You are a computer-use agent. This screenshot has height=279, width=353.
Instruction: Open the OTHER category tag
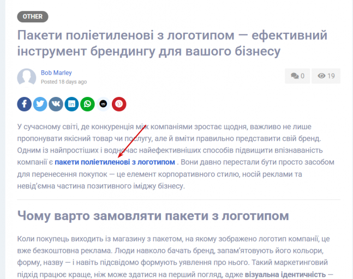click(x=33, y=17)
